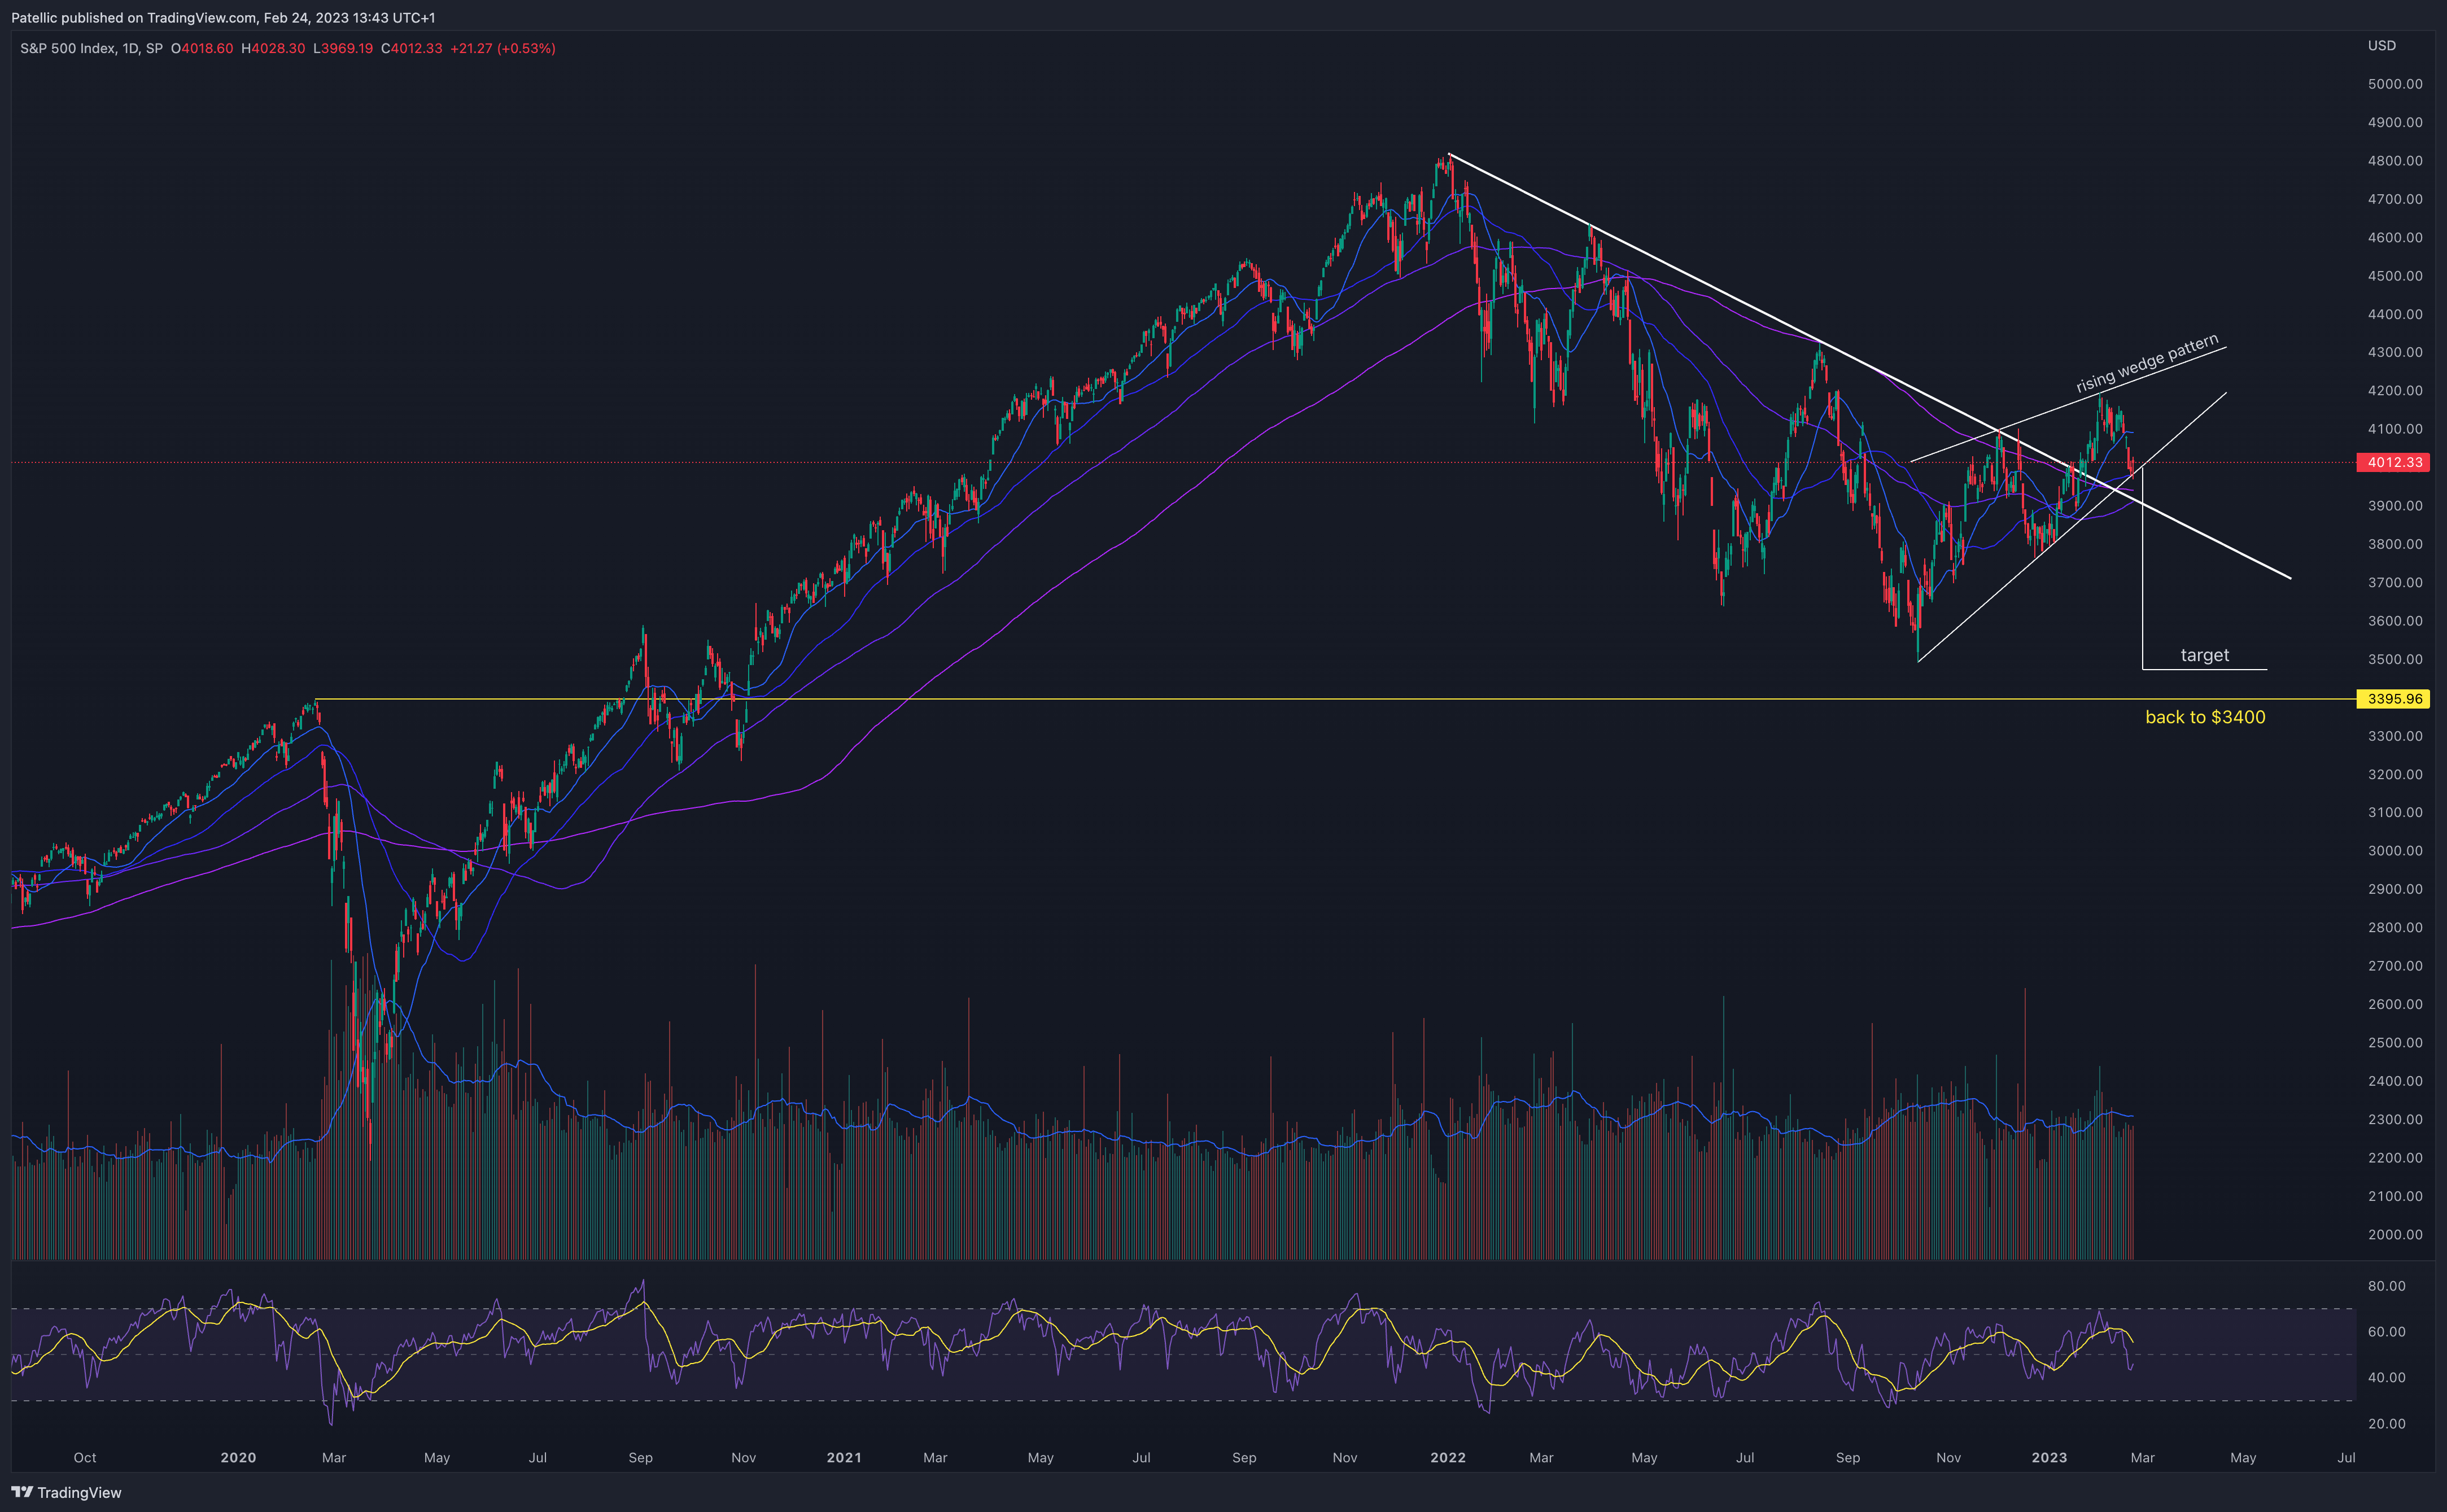Click the closing value C4012.33 in legend
The width and height of the screenshot is (2447, 1512).
(412, 48)
